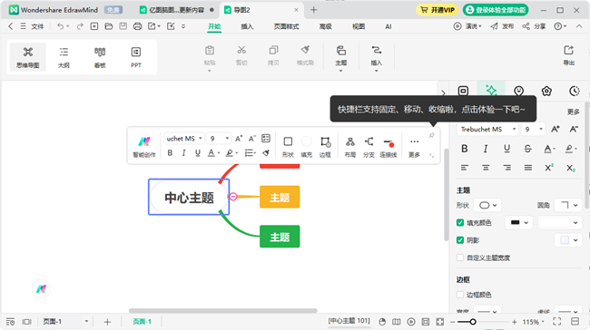
Task: Click More link in right panel
Action: 573,112
